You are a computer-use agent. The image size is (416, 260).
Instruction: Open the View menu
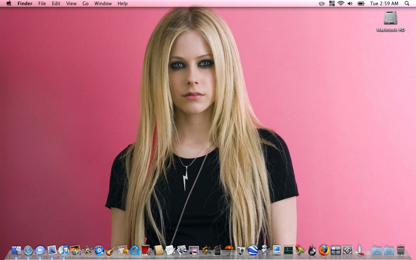tap(71, 4)
